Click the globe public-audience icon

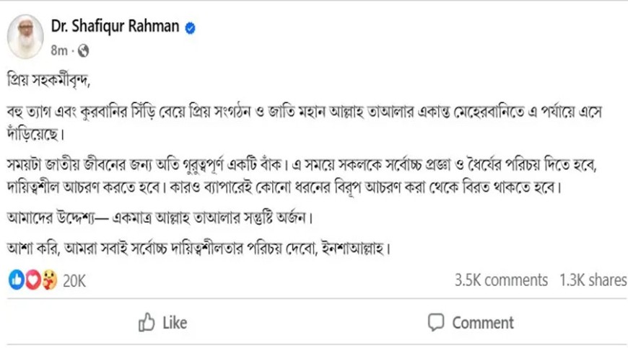click(84, 50)
